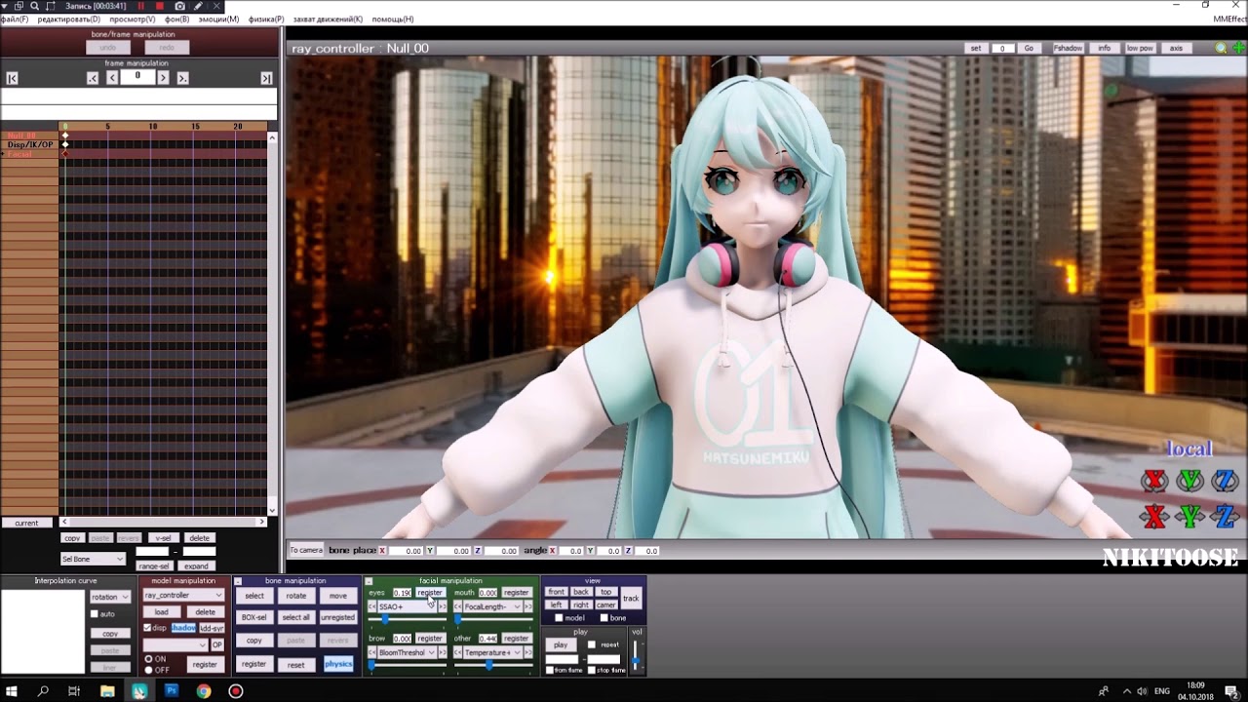
Task: Open Chrome from the taskbar
Action: [x=203, y=691]
